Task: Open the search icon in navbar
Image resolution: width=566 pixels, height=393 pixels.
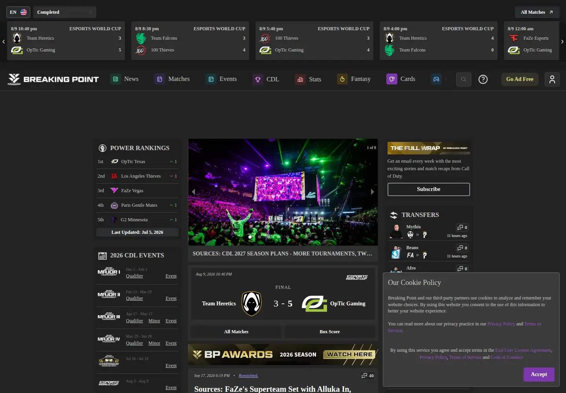Action: coord(463,79)
